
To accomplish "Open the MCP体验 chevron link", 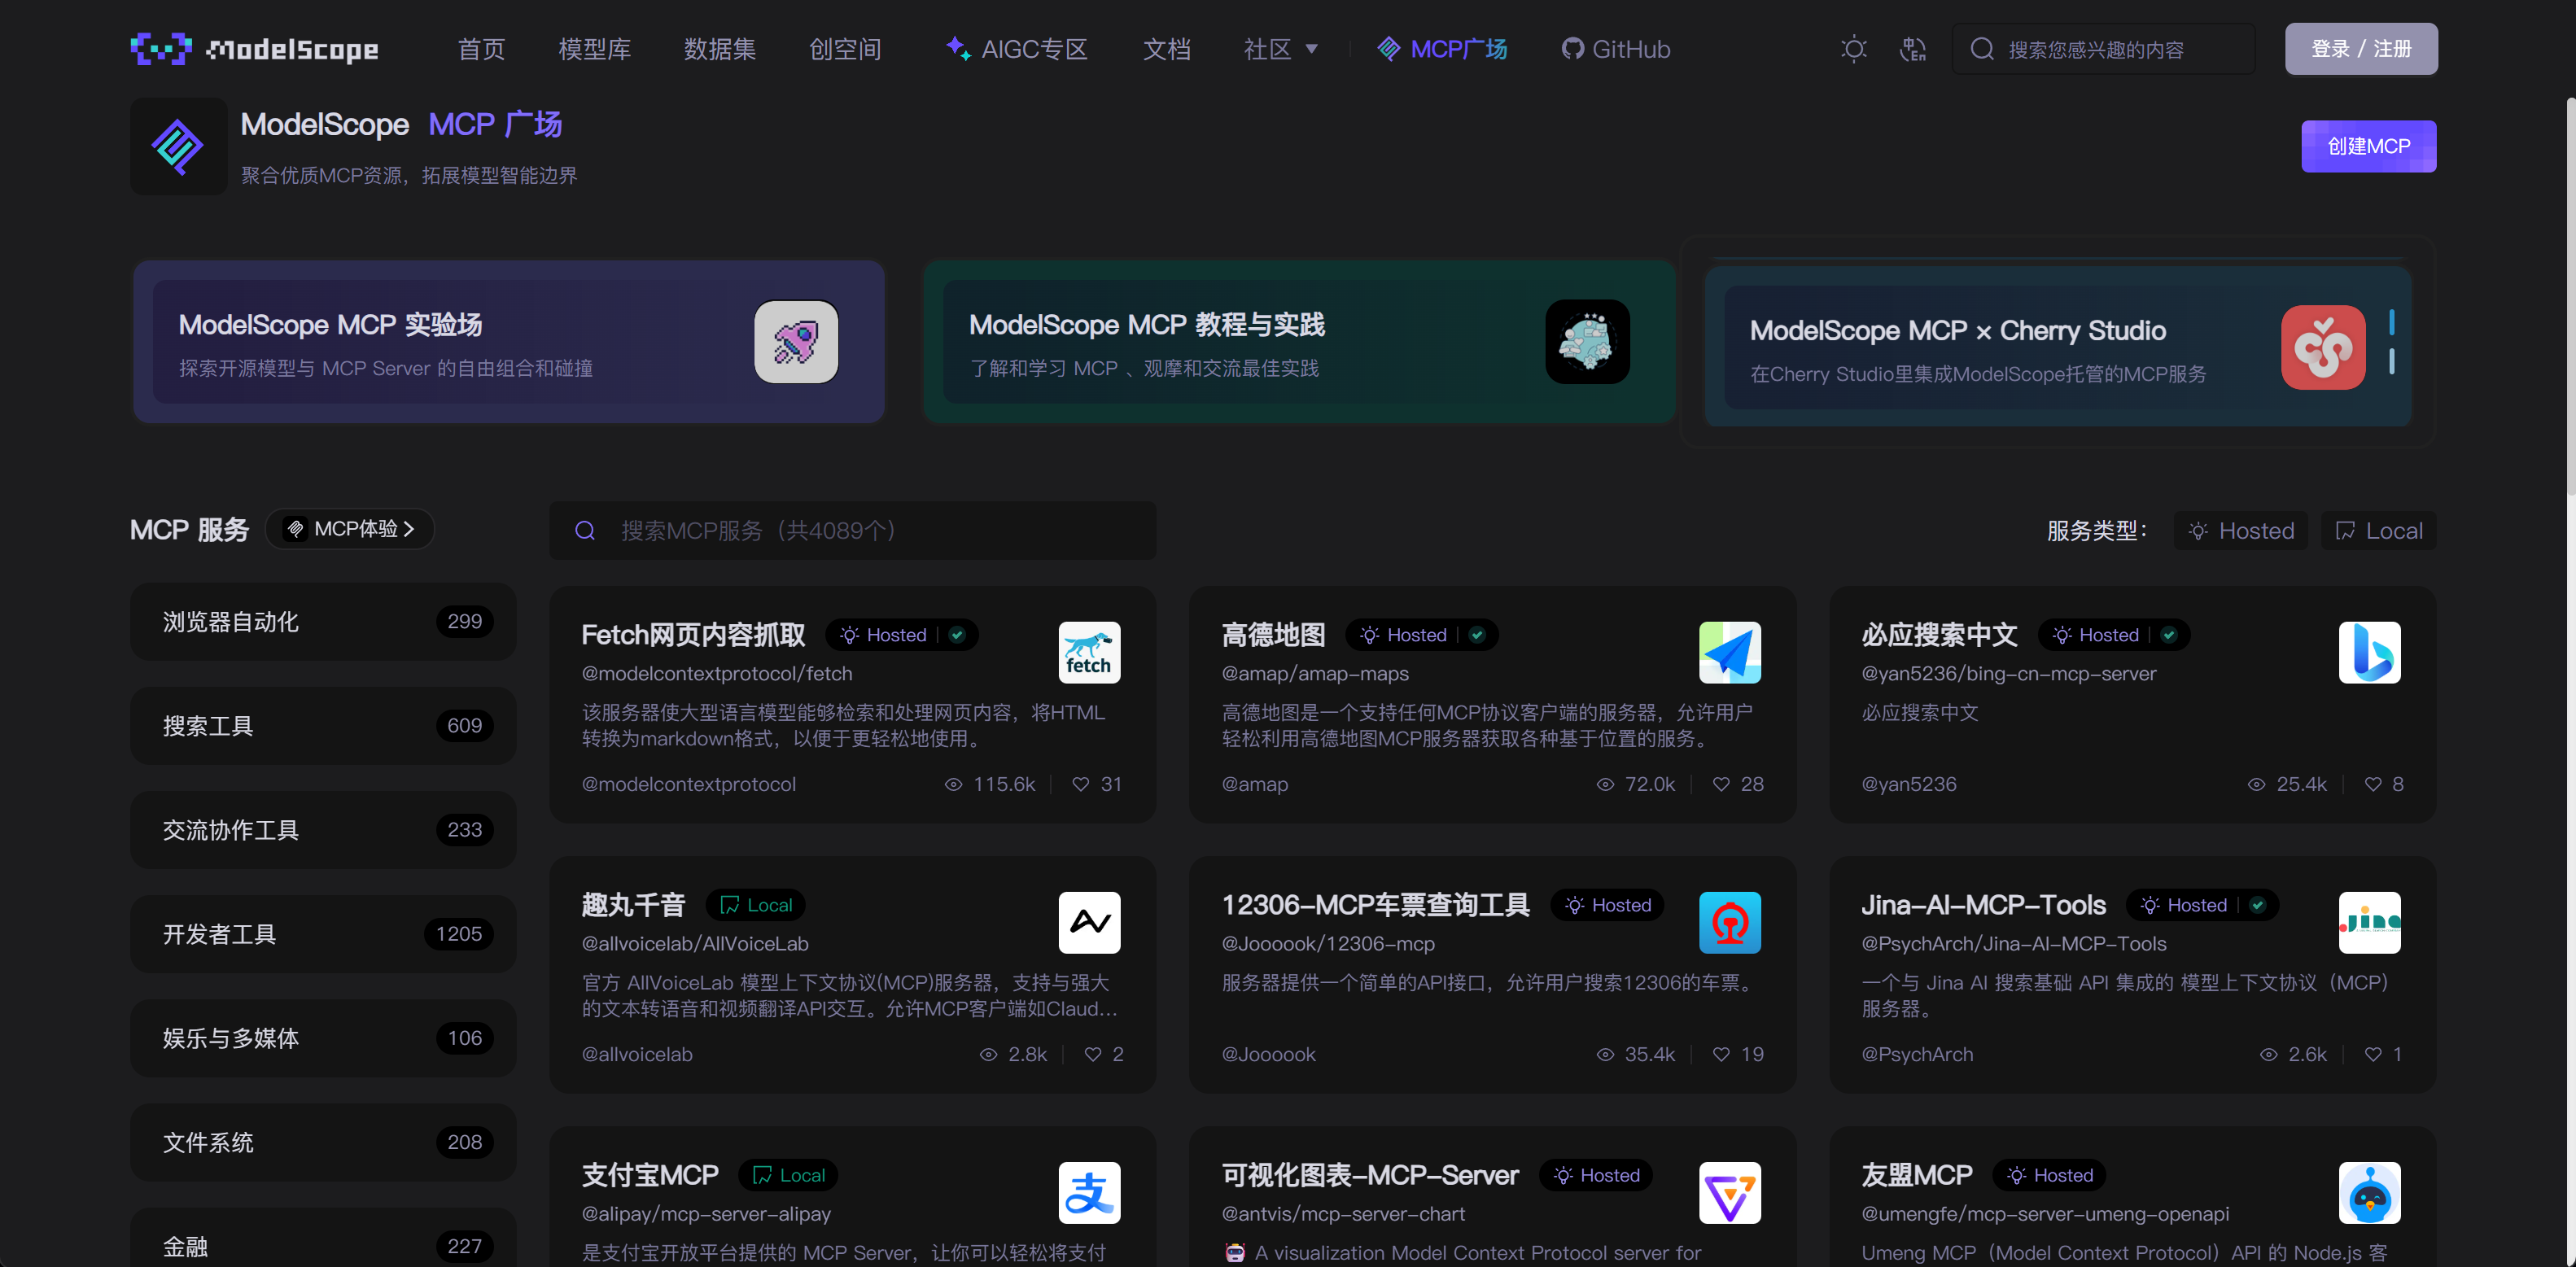I will [349, 529].
